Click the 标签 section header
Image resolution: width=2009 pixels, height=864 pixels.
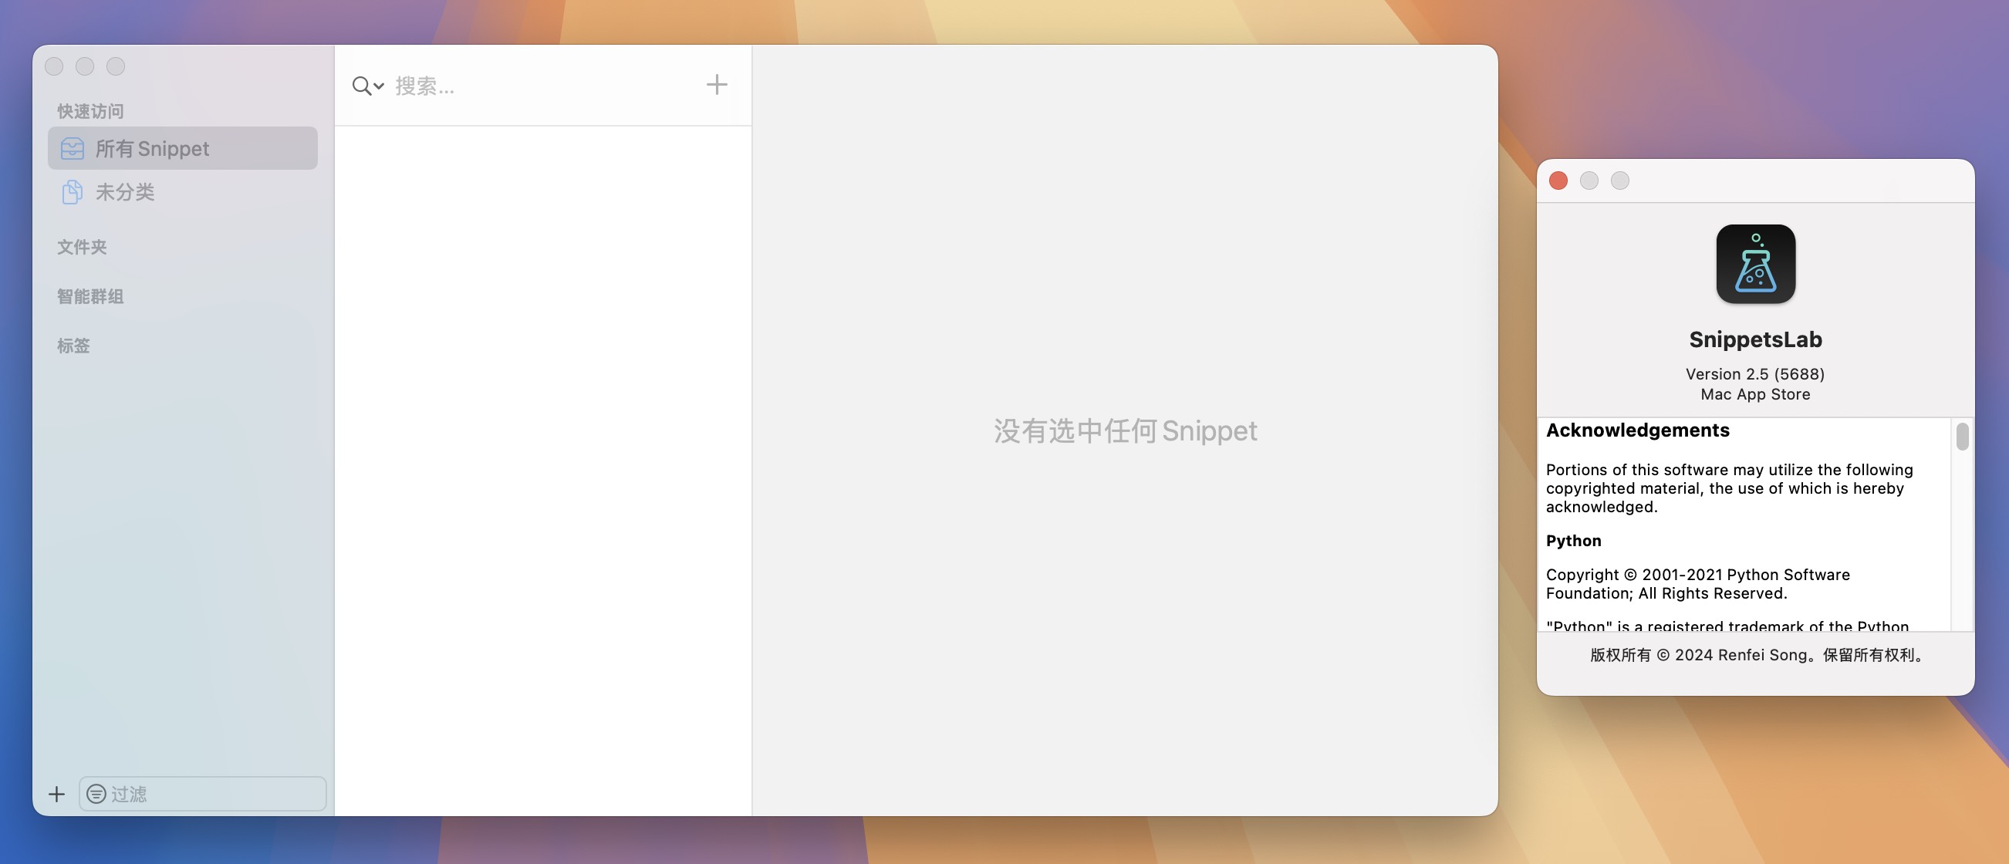click(73, 346)
